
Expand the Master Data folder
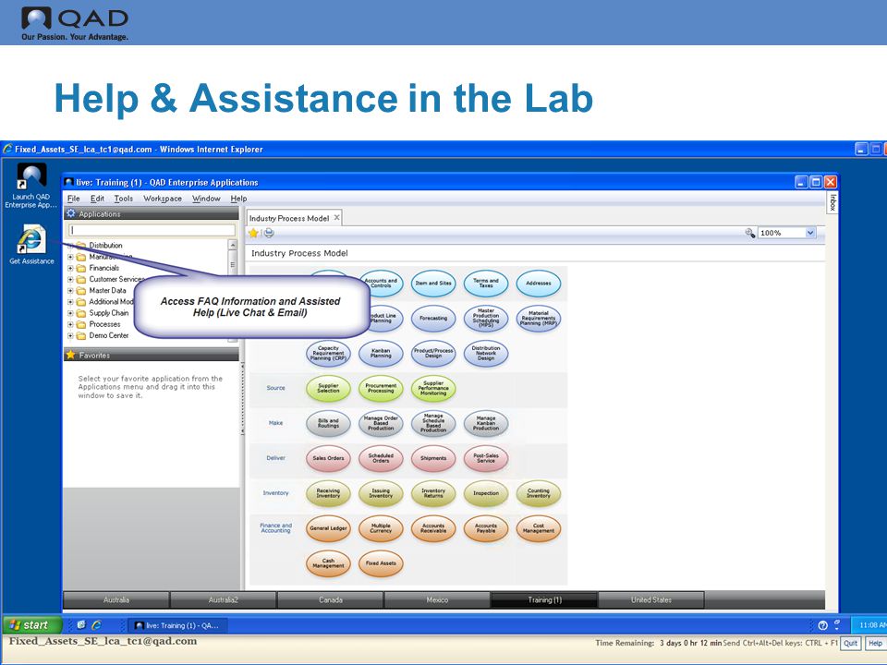point(71,291)
